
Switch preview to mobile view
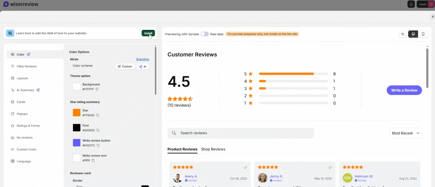pos(423,34)
